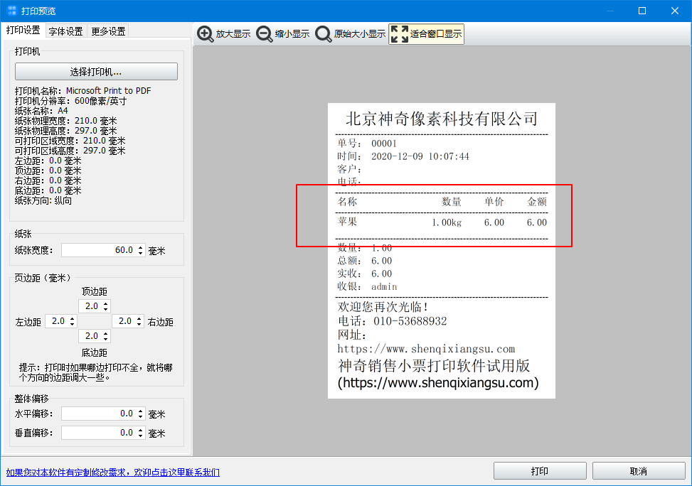Click the 打印 button

point(540,471)
